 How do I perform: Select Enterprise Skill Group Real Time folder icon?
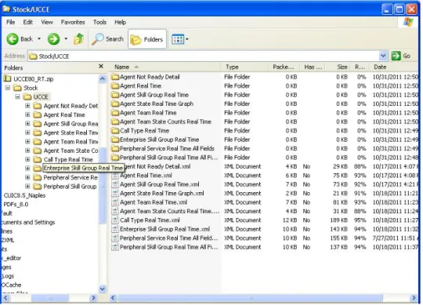tap(115, 140)
